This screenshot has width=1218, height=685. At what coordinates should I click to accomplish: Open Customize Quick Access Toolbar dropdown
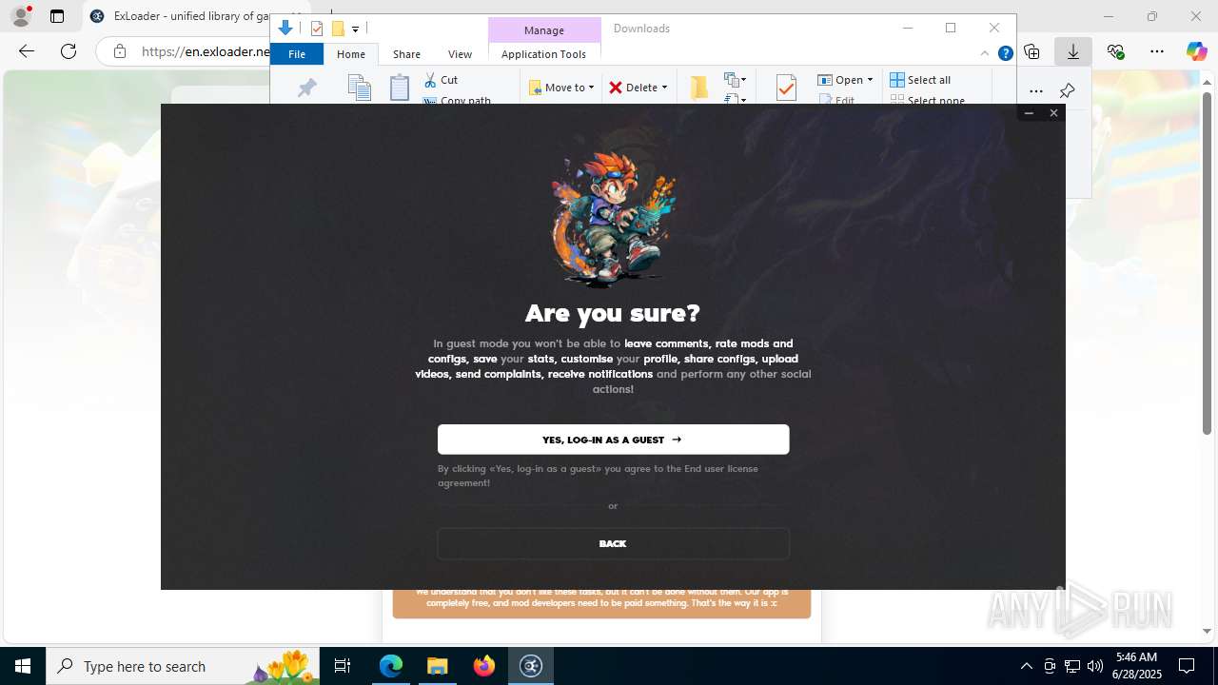[x=355, y=29]
